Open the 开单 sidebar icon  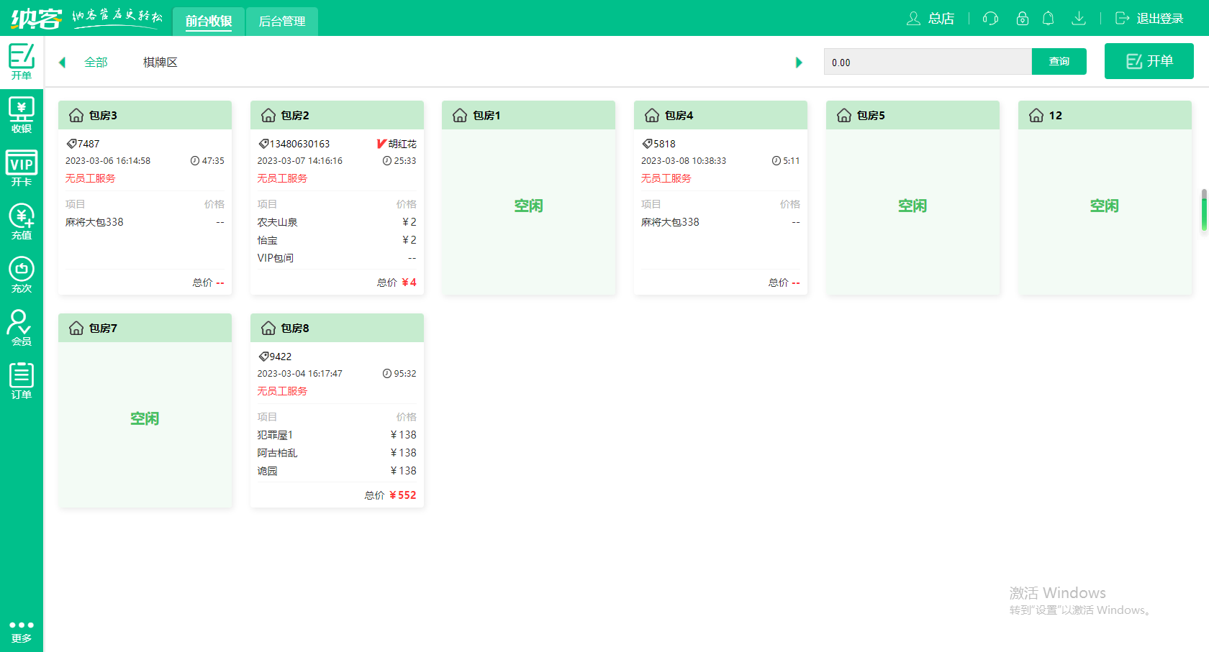click(x=22, y=61)
